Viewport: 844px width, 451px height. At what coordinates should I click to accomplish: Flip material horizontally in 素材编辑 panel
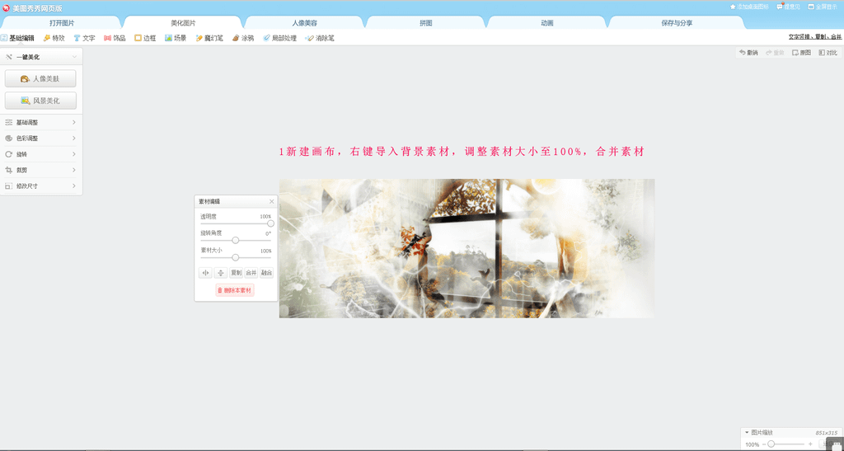click(x=205, y=273)
